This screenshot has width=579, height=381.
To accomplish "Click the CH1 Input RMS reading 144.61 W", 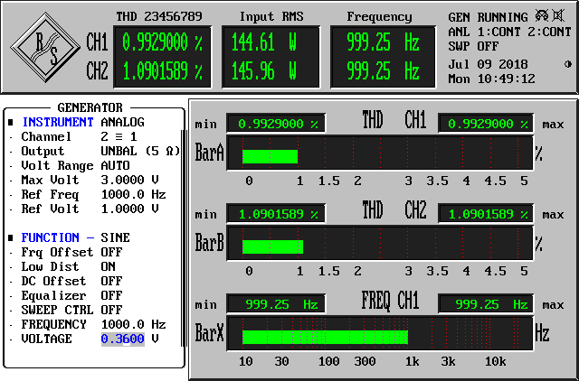I will (x=264, y=42).
